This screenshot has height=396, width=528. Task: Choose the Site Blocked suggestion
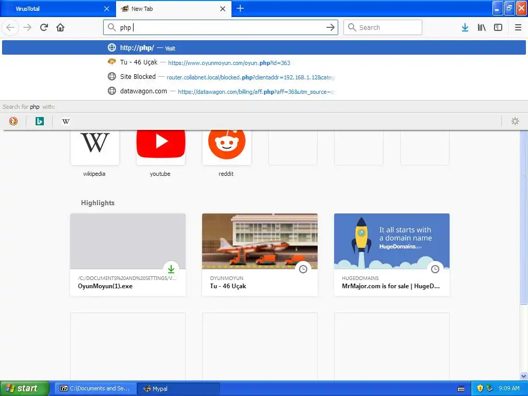(263, 77)
